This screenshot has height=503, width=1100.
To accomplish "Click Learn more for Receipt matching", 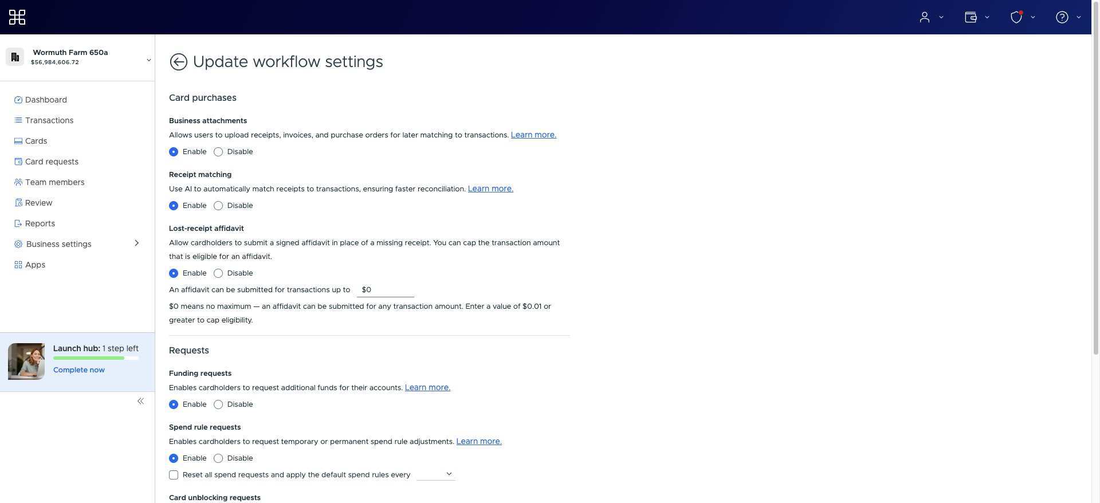I will (490, 189).
